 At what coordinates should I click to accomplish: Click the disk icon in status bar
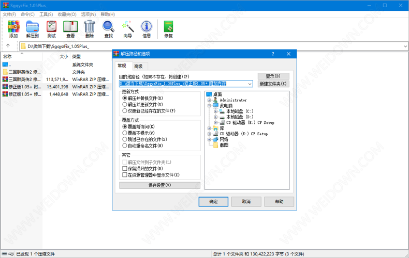(5, 254)
